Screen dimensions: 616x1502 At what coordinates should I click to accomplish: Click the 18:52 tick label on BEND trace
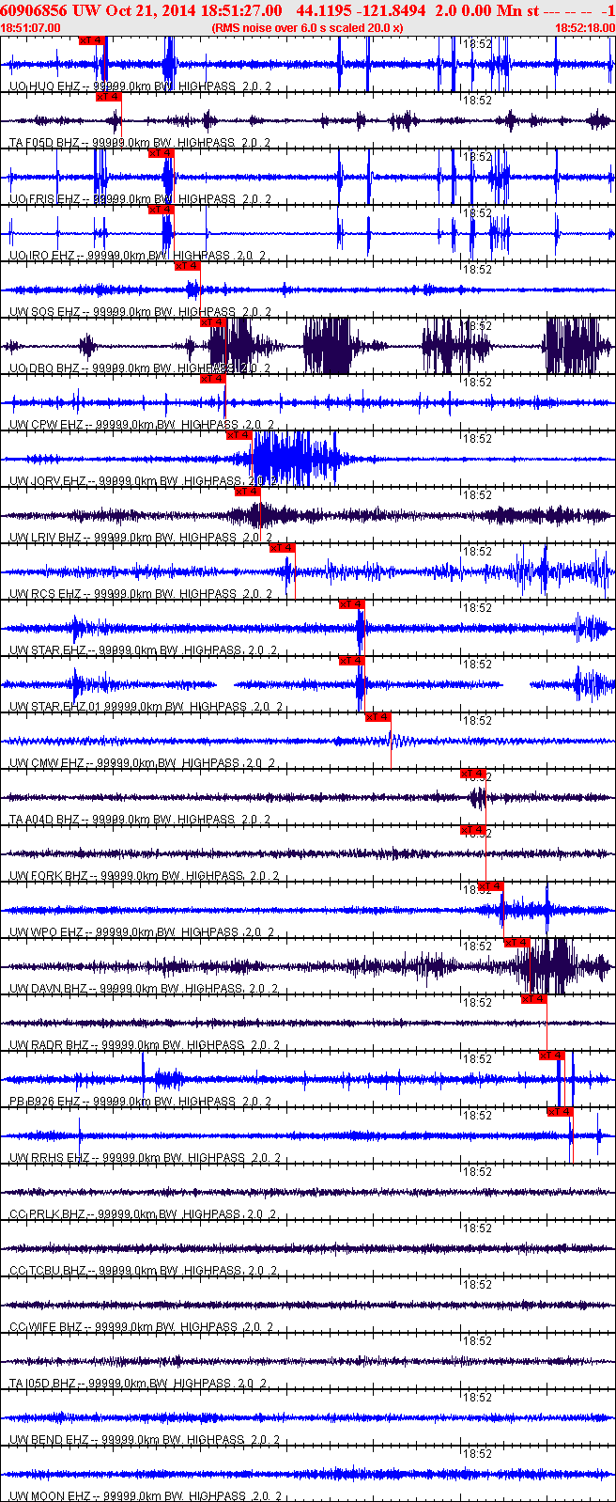480,1398
